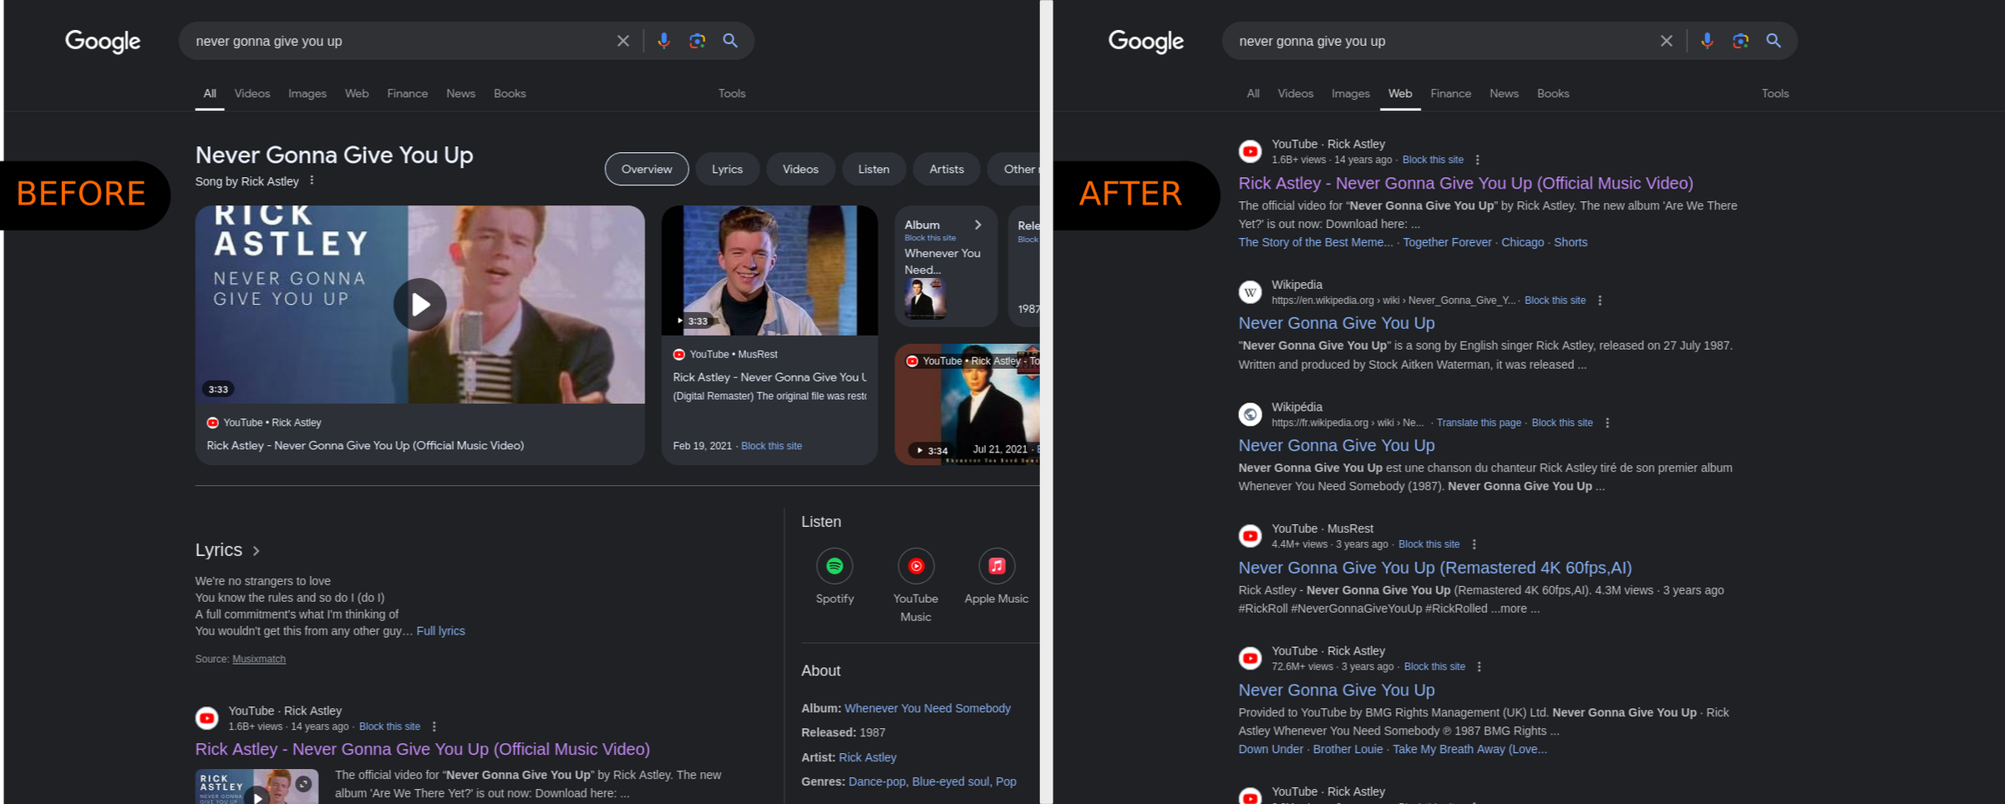Click the Wikipedia favicon in AFTER panel
Viewport: 2005px width, 804px height.
pos(1251,292)
